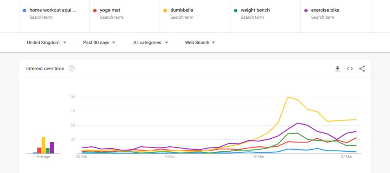Edit the yoga mat search term
Viewport: 390px width, 173px height.
click(111, 10)
